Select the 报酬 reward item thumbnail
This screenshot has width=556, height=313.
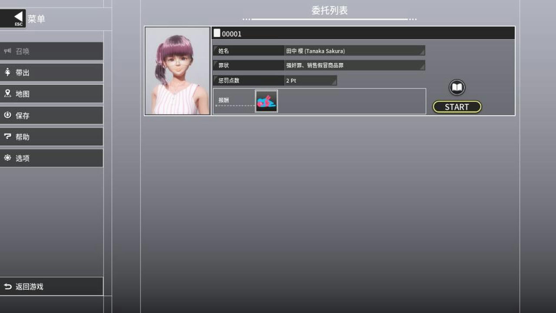pos(266,101)
